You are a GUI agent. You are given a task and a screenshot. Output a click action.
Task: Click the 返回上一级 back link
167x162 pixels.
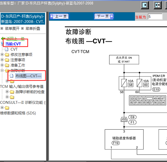point(15,39)
